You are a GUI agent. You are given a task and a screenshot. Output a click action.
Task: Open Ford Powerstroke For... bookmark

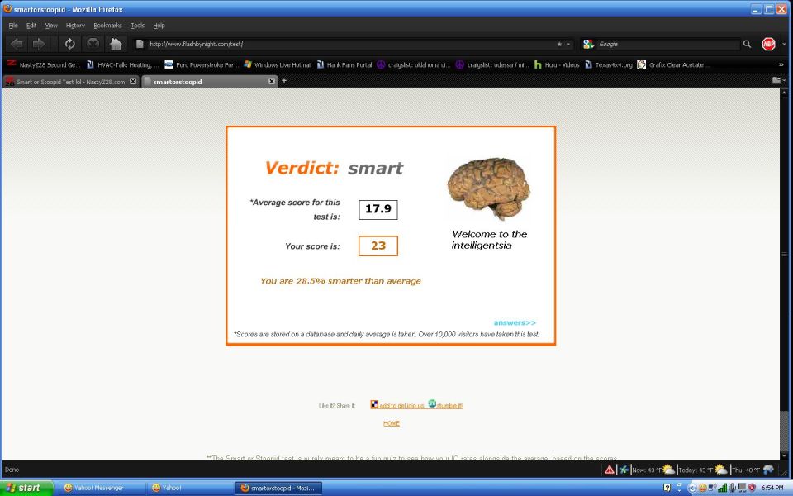click(202, 64)
